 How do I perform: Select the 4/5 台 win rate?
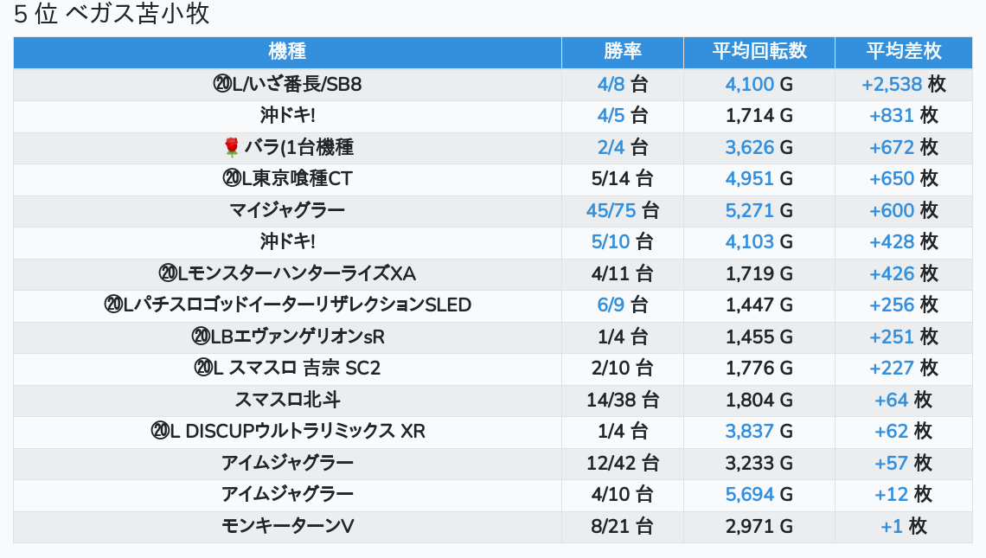click(x=623, y=116)
